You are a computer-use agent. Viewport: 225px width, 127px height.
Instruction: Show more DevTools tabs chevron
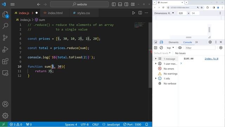coord(197,42)
